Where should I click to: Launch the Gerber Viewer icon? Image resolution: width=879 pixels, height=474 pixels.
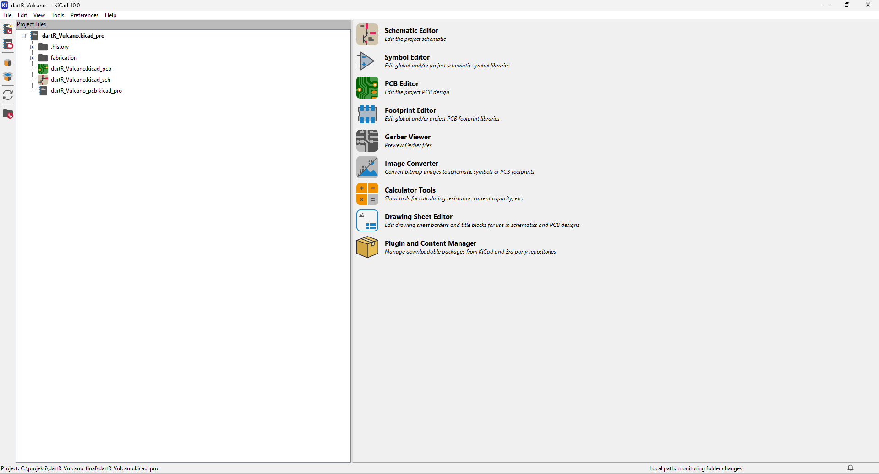click(x=367, y=141)
